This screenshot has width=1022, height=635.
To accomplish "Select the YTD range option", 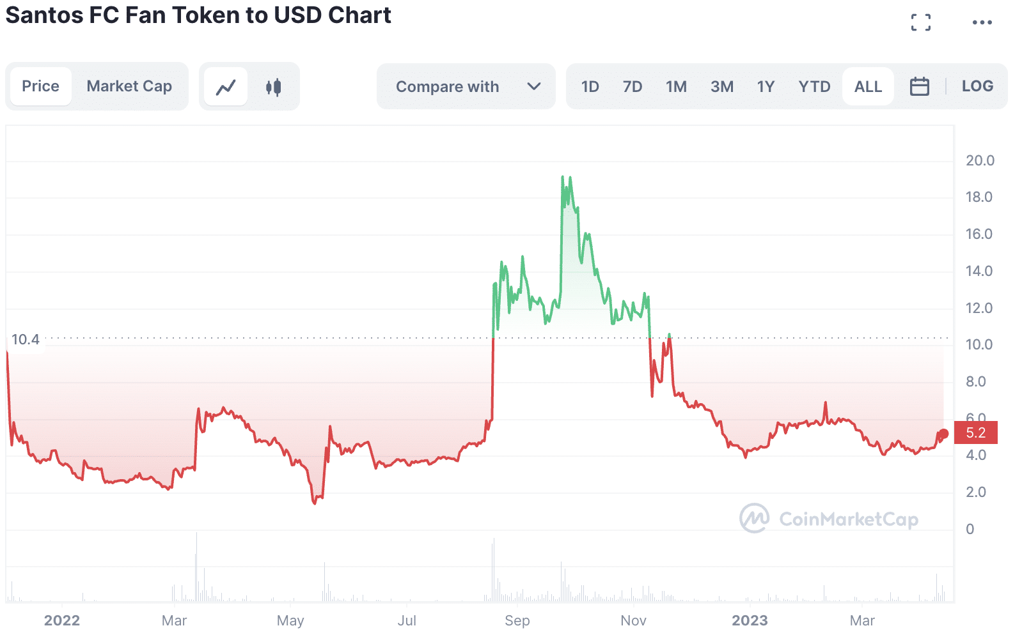I will click(x=814, y=86).
